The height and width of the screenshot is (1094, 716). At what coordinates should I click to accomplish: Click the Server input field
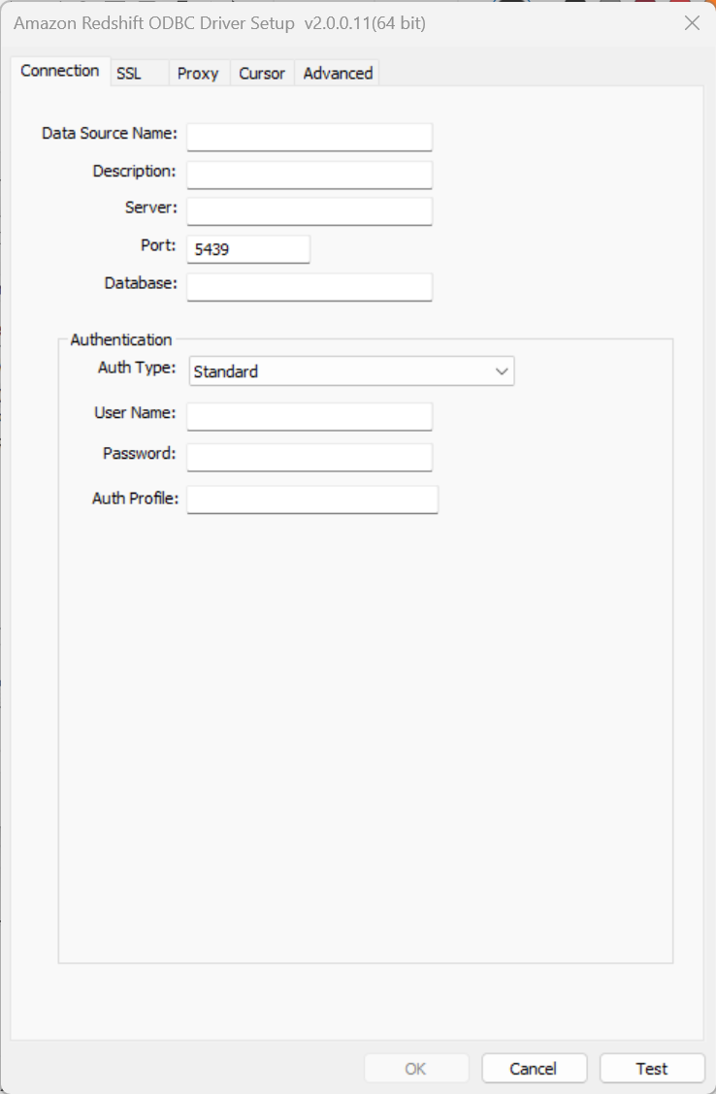pyautogui.click(x=309, y=210)
